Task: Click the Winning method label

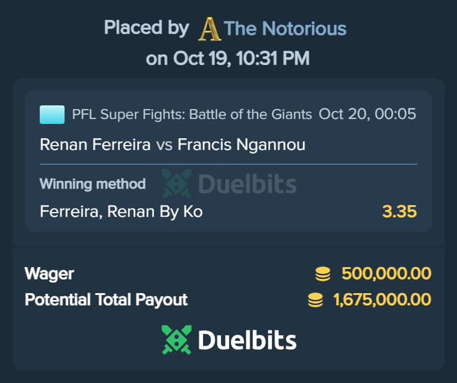Action: click(x=93, y=184)
